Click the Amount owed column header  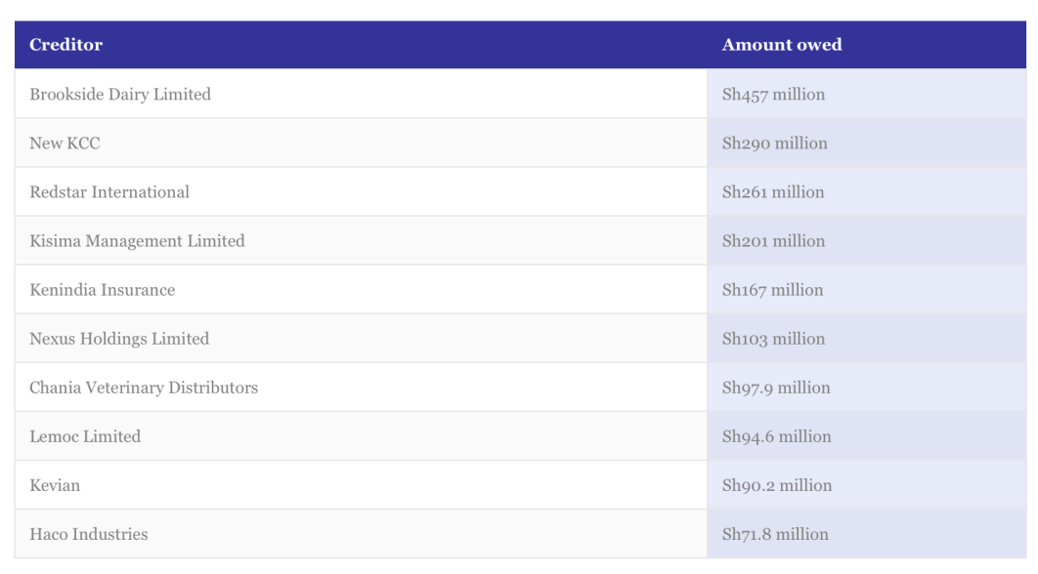pos(867,44)
